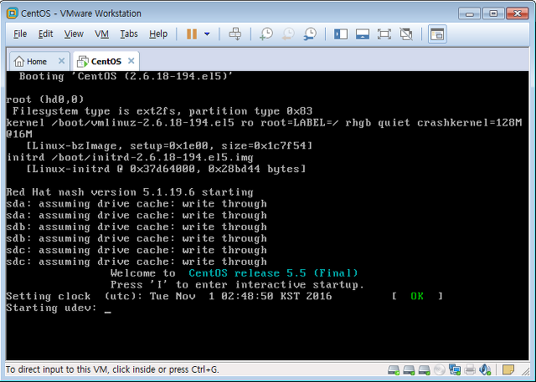Minimize the VMware Workstation window
The image size is (536, 382).
coord(469,13)
